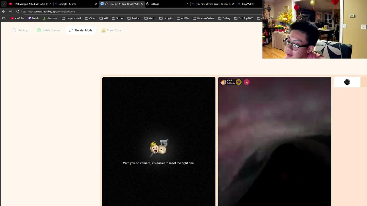Click the 'With you on camera' message text
The image size is (367, 206).
click(159, 163)
